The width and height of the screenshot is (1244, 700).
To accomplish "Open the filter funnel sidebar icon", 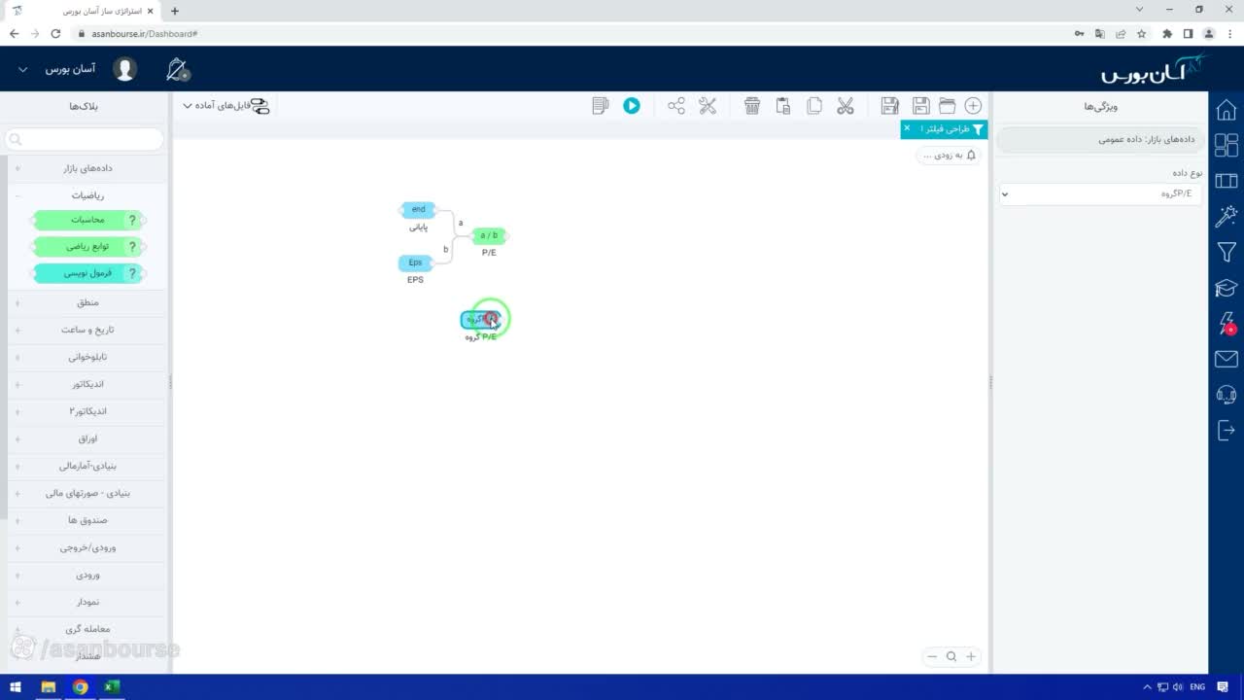I will (x=1227, y=253).
